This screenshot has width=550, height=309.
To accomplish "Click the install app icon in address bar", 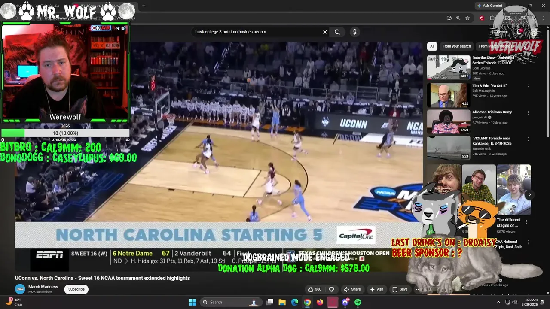I will coord(449,18).
